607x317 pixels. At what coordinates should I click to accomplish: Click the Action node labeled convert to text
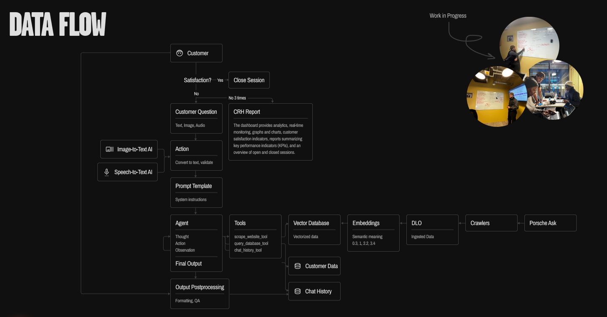tap(196, 155)
